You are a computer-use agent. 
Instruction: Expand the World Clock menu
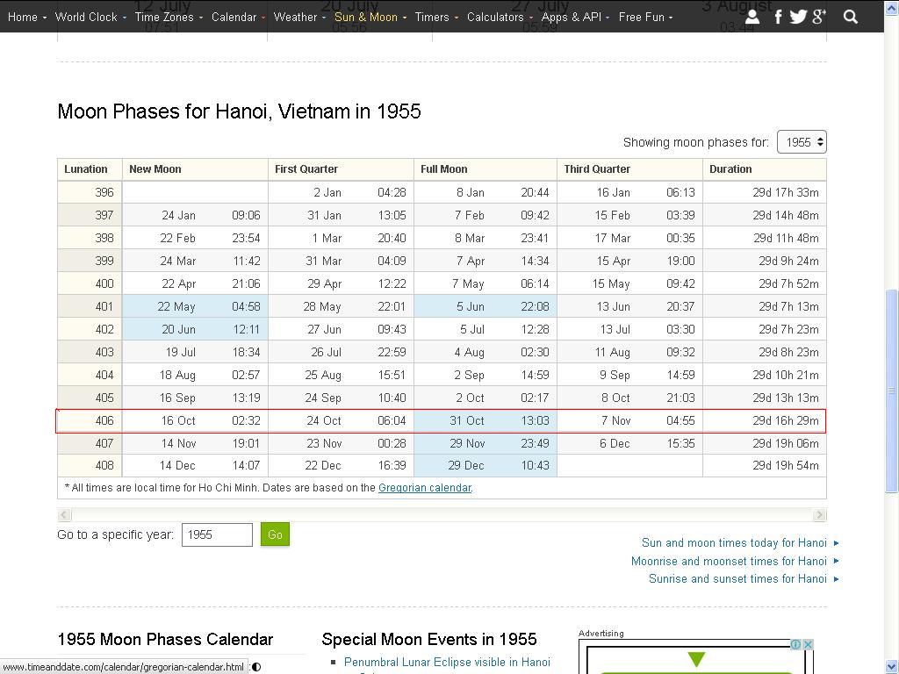coord(90,17)
